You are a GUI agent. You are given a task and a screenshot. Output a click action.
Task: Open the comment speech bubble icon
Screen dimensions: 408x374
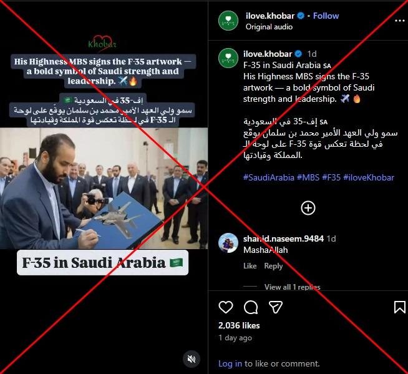click(251, 307)
